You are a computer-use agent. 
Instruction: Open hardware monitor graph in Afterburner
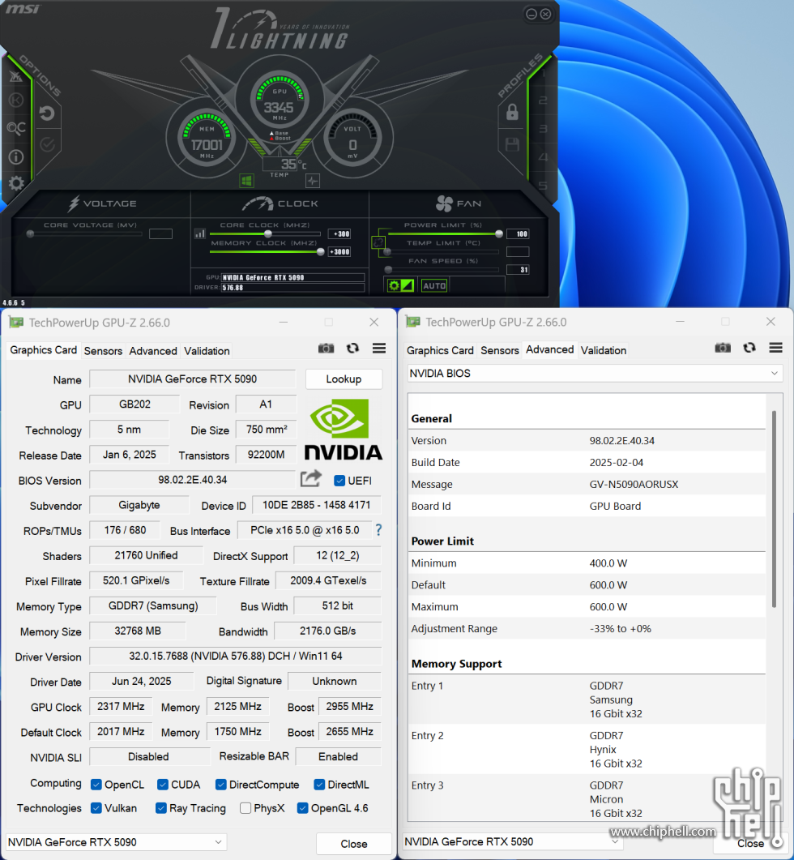pyautogui.click(x=313, y=181)
